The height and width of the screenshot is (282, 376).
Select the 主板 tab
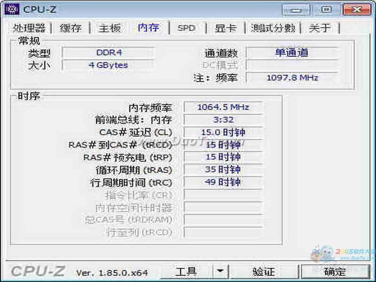(x=110, y=28)
